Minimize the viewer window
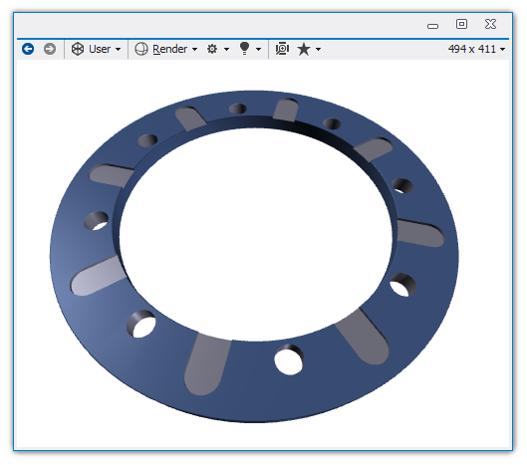527x465 pixels. [433, 26]
